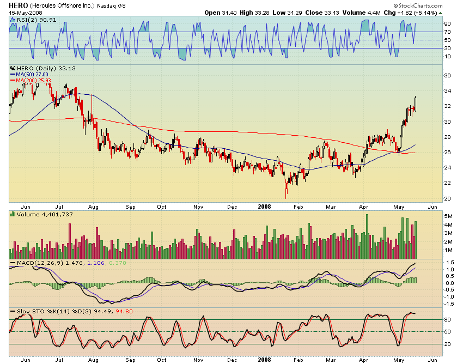Click the 70 level on the RSI axis
Viewport: 463px width, 364px height.
click(x=447, y=32)
